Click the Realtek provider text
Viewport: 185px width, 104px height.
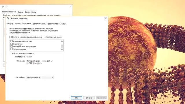click(x=29, y=57)
